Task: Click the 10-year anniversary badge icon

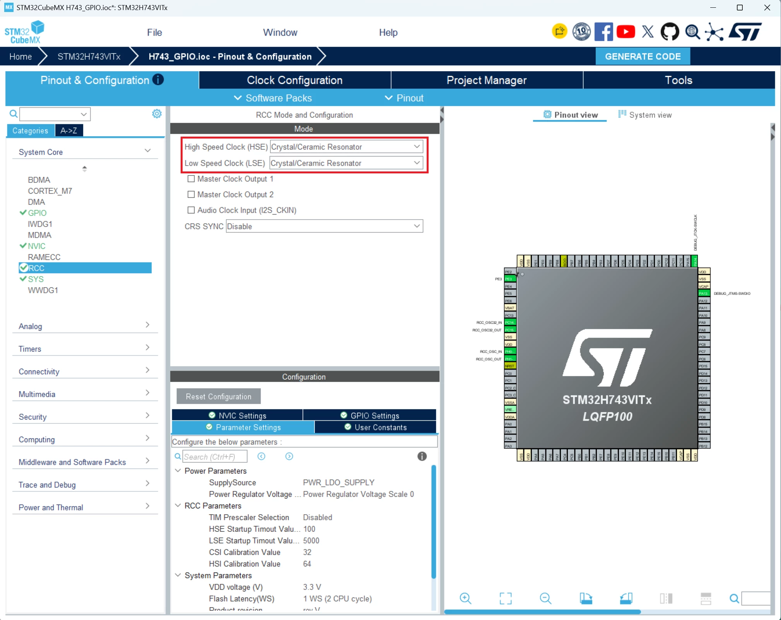Action: (x=581, y=32)
